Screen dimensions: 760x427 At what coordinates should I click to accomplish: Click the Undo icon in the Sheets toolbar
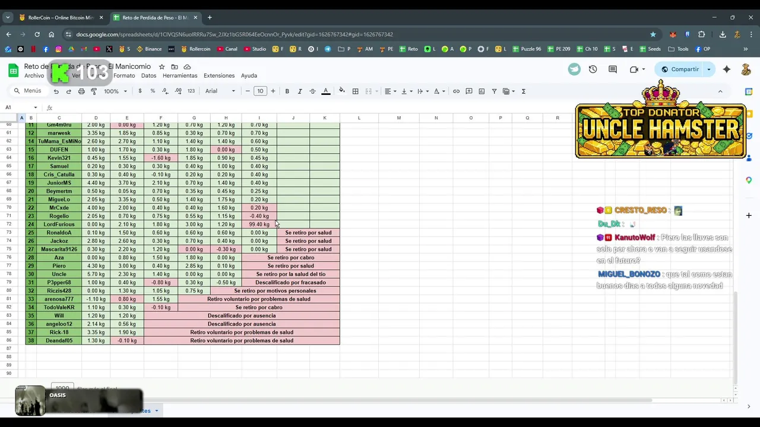click(56, 91)
